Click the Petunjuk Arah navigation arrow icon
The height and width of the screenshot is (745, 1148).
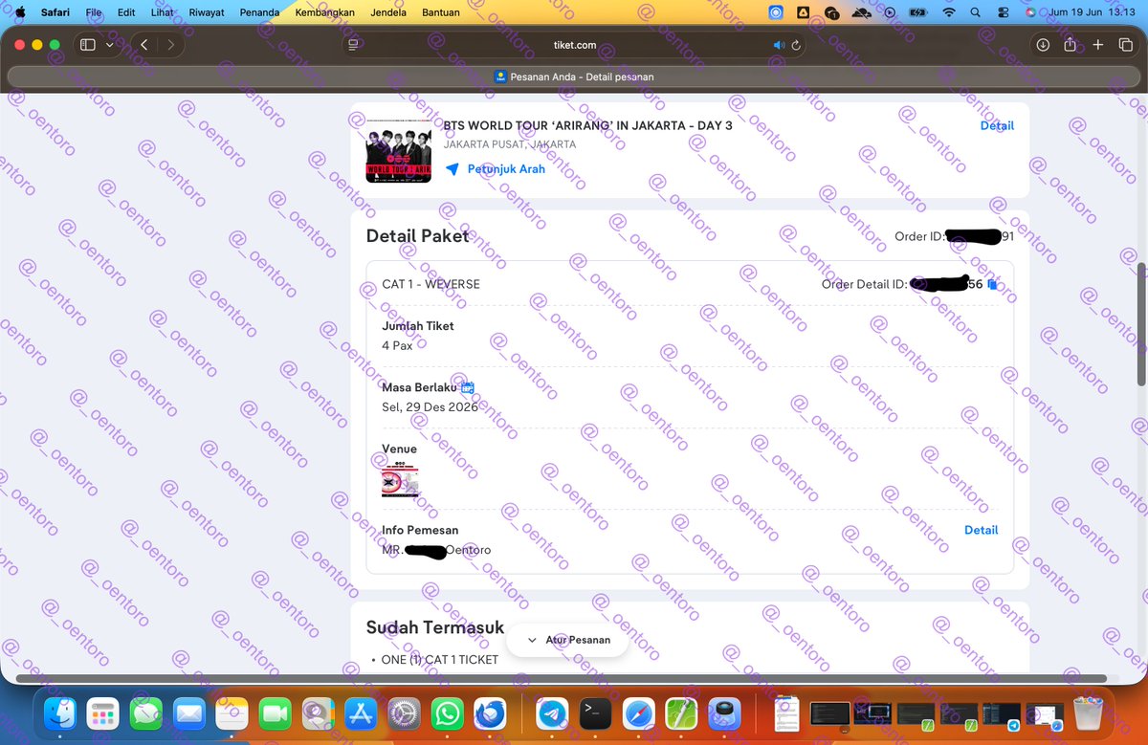(452, 168)
